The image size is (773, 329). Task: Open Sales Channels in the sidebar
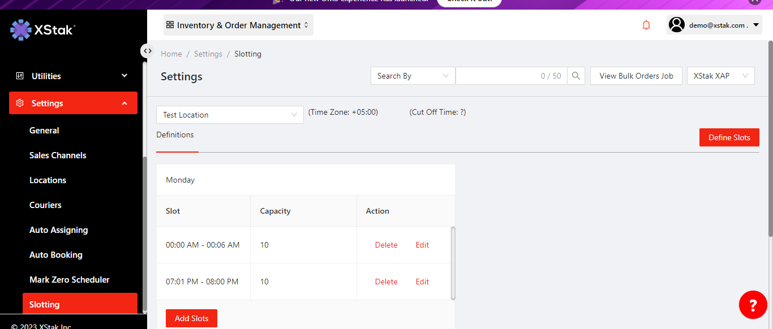tap(58, 155)
